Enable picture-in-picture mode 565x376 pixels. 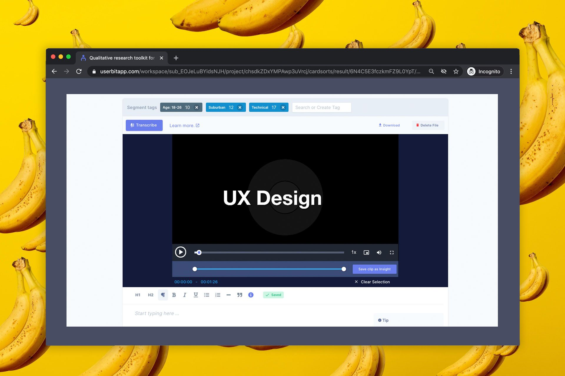pyautogui.click(x=366, y=253)
